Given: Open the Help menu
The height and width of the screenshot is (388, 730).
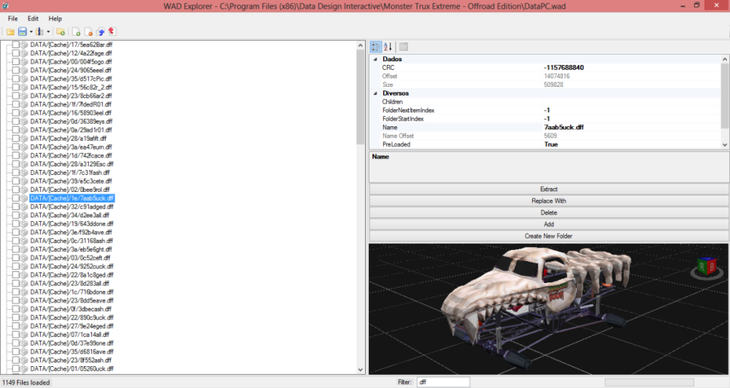Looking at the screenshot, I should [55, 19].
